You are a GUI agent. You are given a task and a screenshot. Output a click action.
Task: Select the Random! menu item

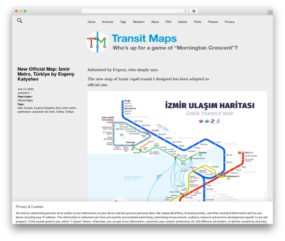[139, 22]
